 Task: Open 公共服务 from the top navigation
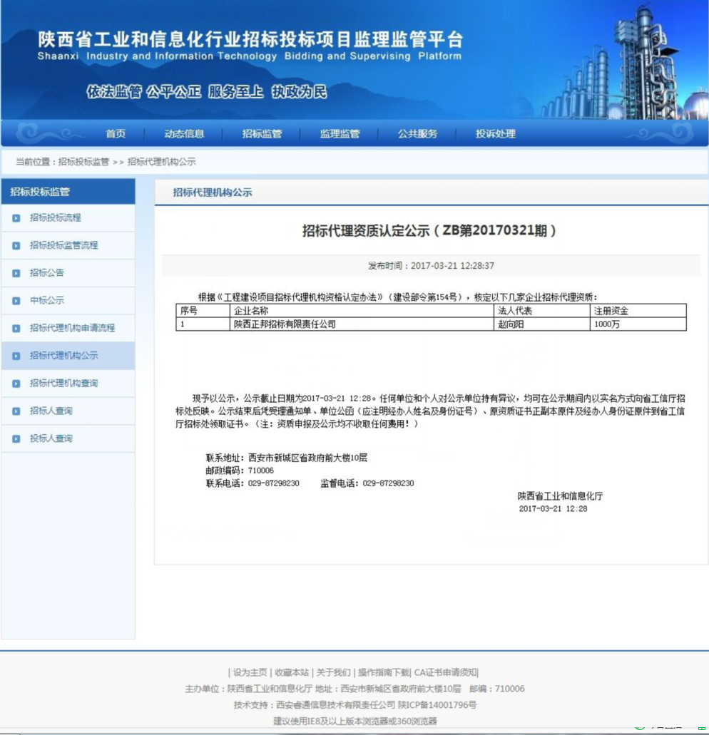pos(417,134)
